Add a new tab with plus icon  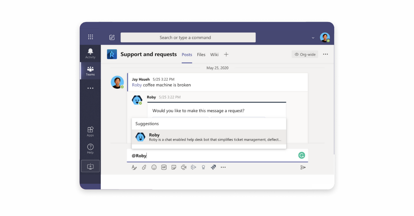coord(226,54)
